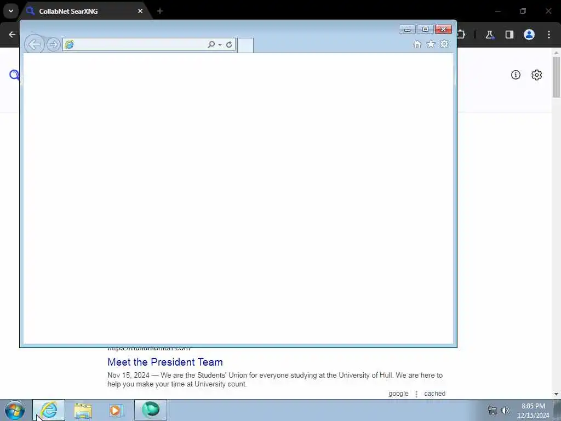This screenshot has width=561, height=421.
Task: Select the blank tab in Internet Explorer
Action: tap(245, 45)
